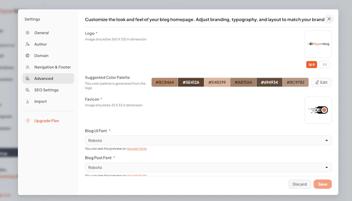
Task: Click the Navigation & Footer icon
Action: [27, 67]
